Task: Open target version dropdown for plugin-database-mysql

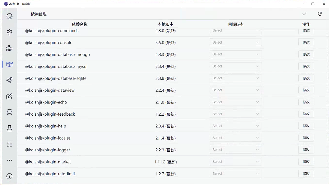Action: coord(236,66)
